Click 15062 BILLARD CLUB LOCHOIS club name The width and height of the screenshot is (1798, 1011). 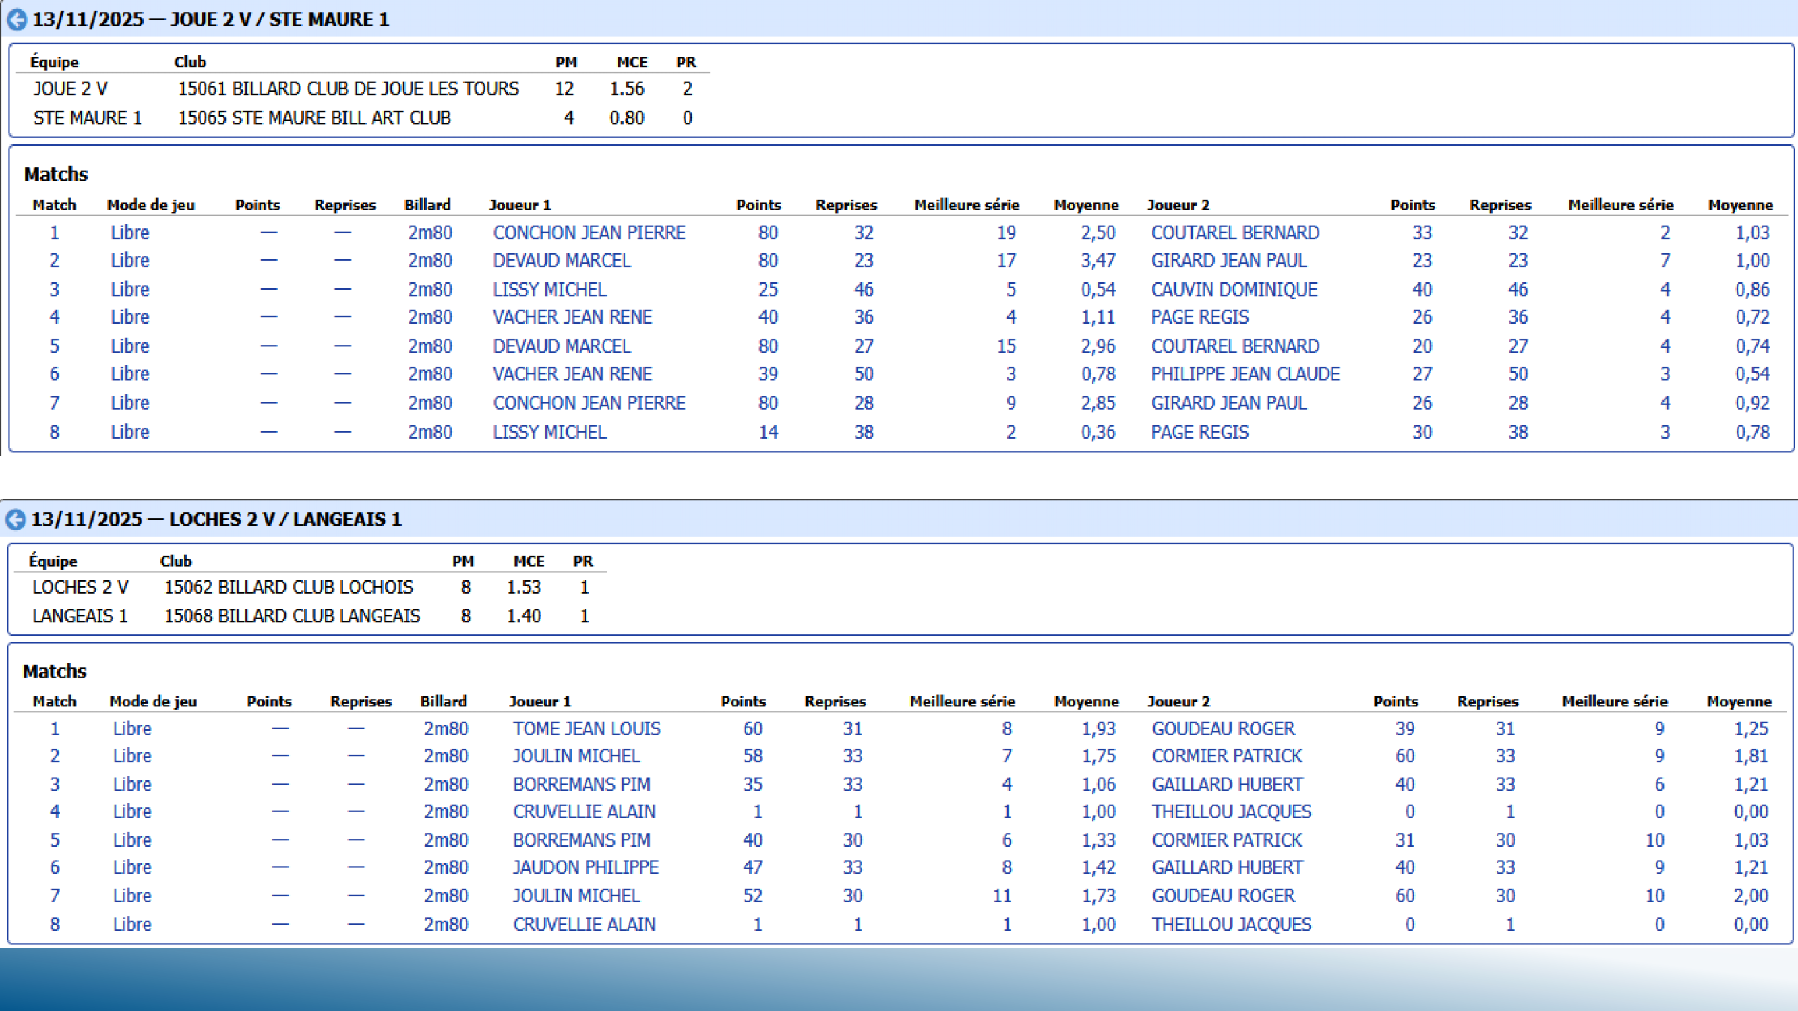(x=289, y=587)
